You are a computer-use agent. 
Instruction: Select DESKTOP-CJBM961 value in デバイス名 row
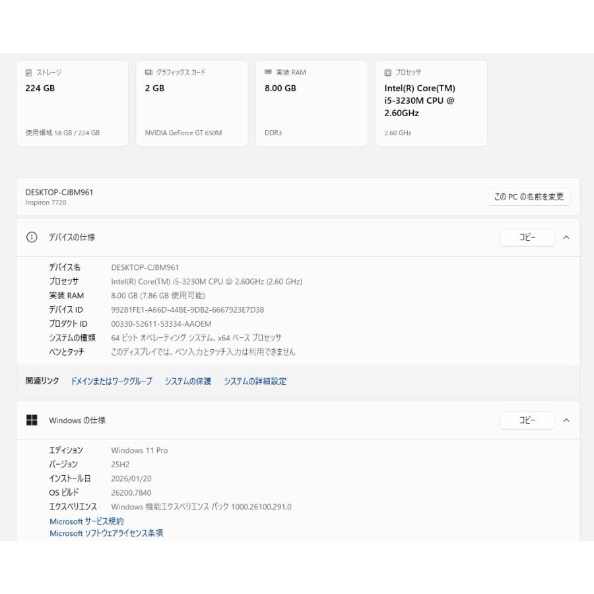click(x=145, y=267)
